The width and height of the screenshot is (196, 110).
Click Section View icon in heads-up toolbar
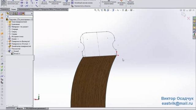105,10
